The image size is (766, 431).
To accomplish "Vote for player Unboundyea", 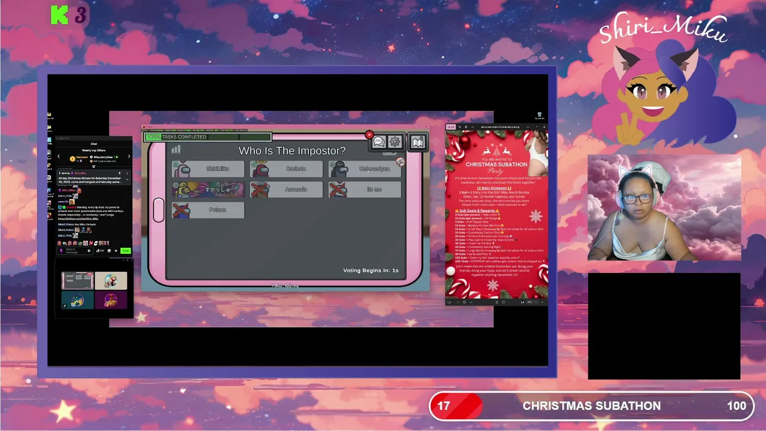I will [364, 169].
